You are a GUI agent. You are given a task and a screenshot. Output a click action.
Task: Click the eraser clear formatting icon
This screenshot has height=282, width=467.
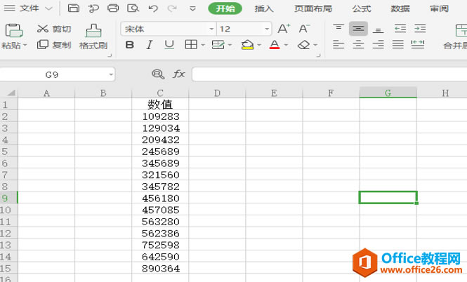click(303, 45)
